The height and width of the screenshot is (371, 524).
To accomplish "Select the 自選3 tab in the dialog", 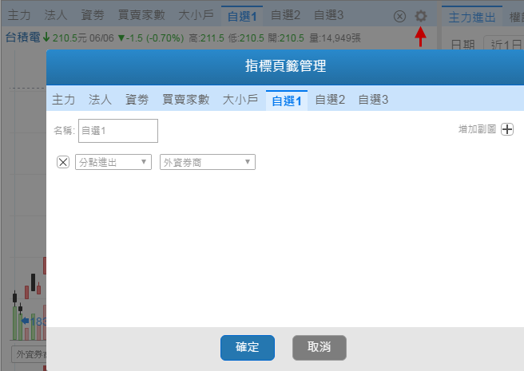I will [x=373, y=100].
